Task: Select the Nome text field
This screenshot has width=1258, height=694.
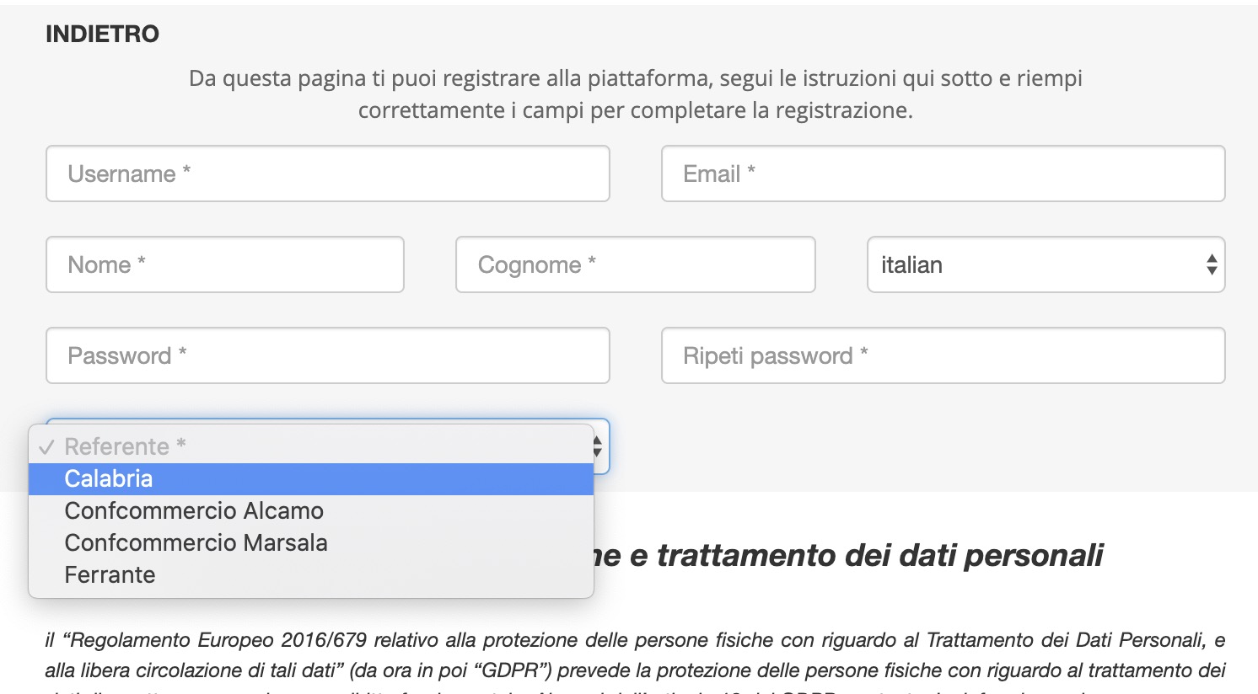Action: pyautogui.click(x=224, y=264)
